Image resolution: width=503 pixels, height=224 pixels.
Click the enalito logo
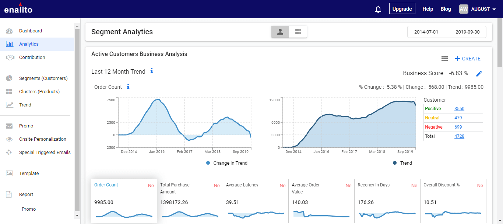tap(18, 8)
